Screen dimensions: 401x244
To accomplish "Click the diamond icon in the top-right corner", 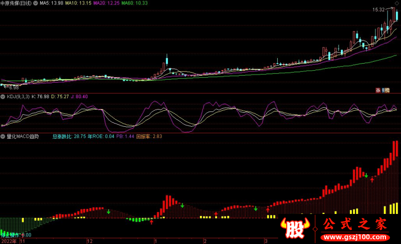I will [x=397, y=4].
